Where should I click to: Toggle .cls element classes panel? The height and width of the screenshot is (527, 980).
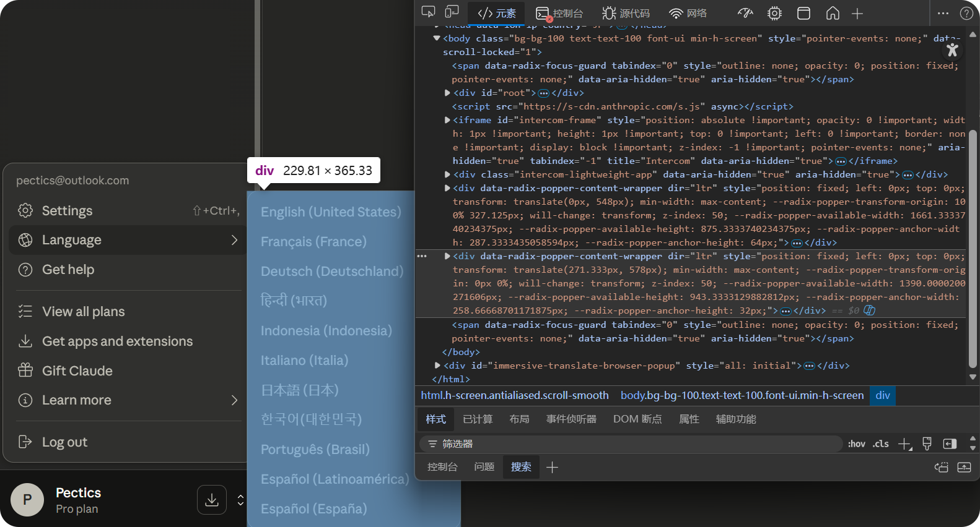coord(881,443)
